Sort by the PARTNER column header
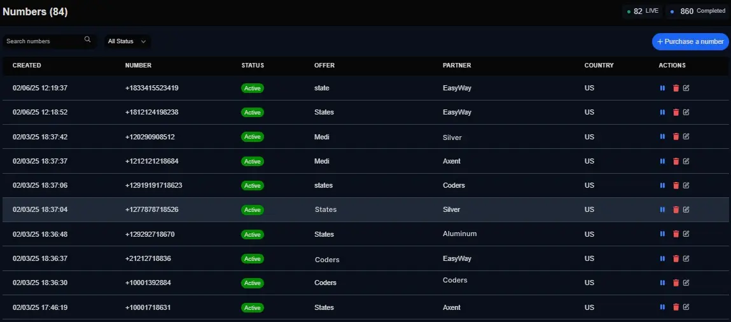 457,66
